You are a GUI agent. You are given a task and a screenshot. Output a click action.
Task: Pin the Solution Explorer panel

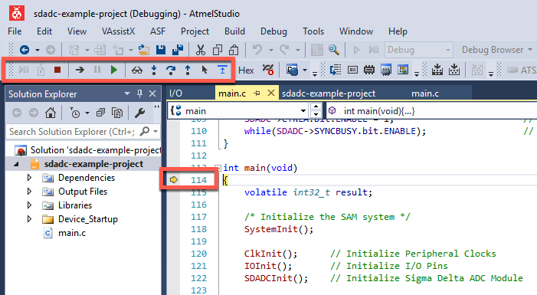[139, 93]
